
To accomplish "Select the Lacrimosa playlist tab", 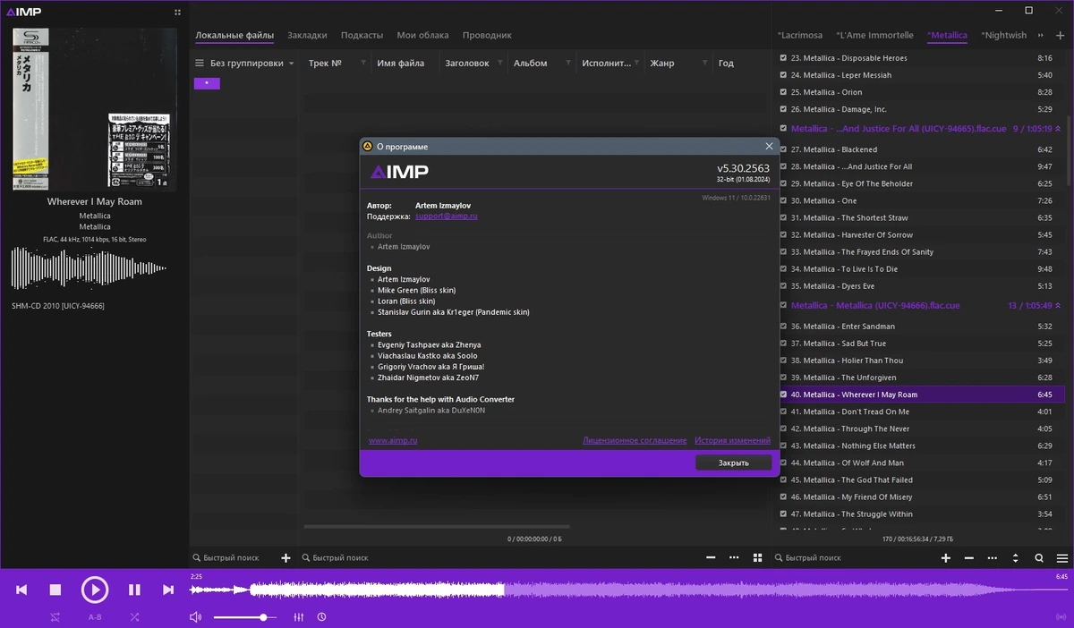I will (x=800, y=35).
